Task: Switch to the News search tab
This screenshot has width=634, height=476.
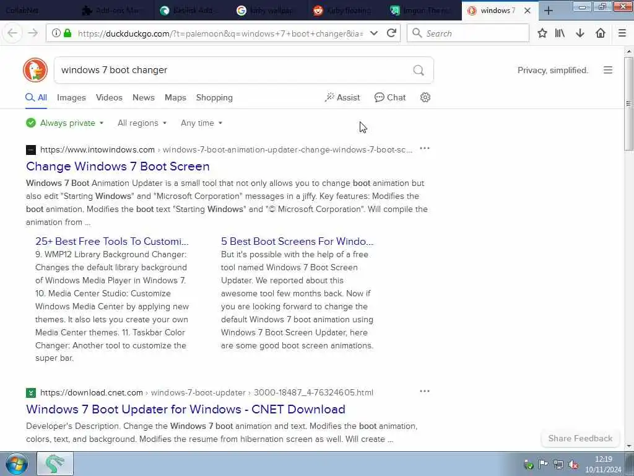Action: pyautogui.click(x=144, y=97)
